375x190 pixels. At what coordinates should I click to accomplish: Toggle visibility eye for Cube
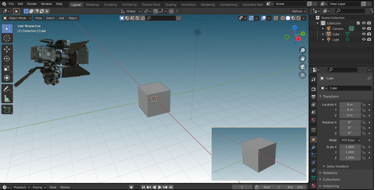364,34
